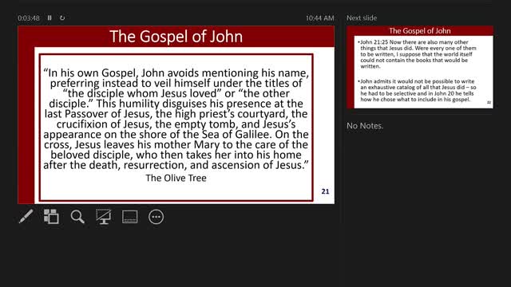Click the current slide title 'The Gospel of John'

[x=176, y=37]
